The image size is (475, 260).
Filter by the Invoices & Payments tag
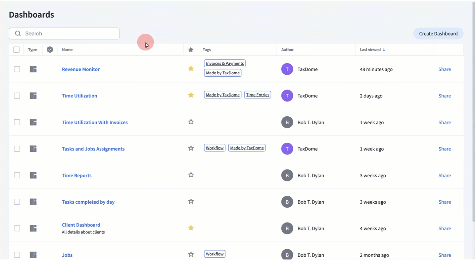click(x=225, y=63)
